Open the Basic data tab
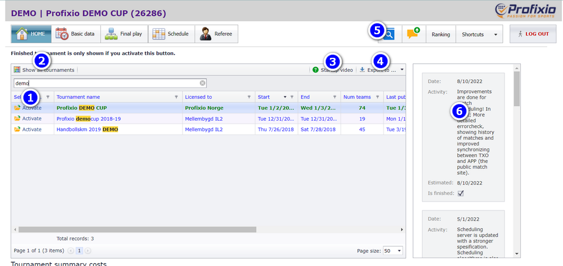563x266 pixels. (x=76, y=34)
